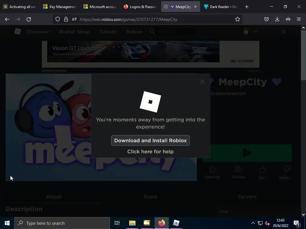Click the Windows taskbar search box

pyautogui.click(x=62, y=223)
